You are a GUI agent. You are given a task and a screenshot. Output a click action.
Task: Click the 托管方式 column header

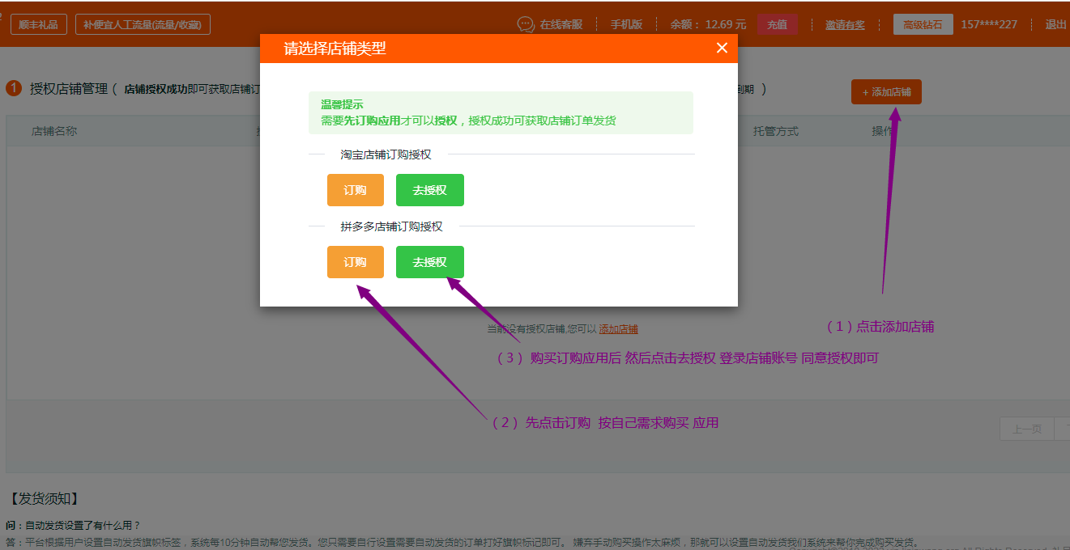coord(776,131)
